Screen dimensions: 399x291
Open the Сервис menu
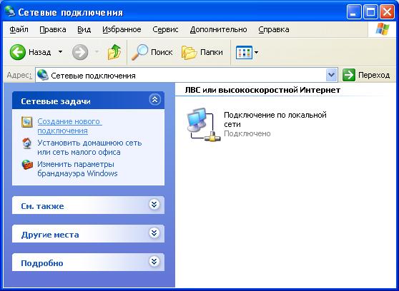coord(165,29)
